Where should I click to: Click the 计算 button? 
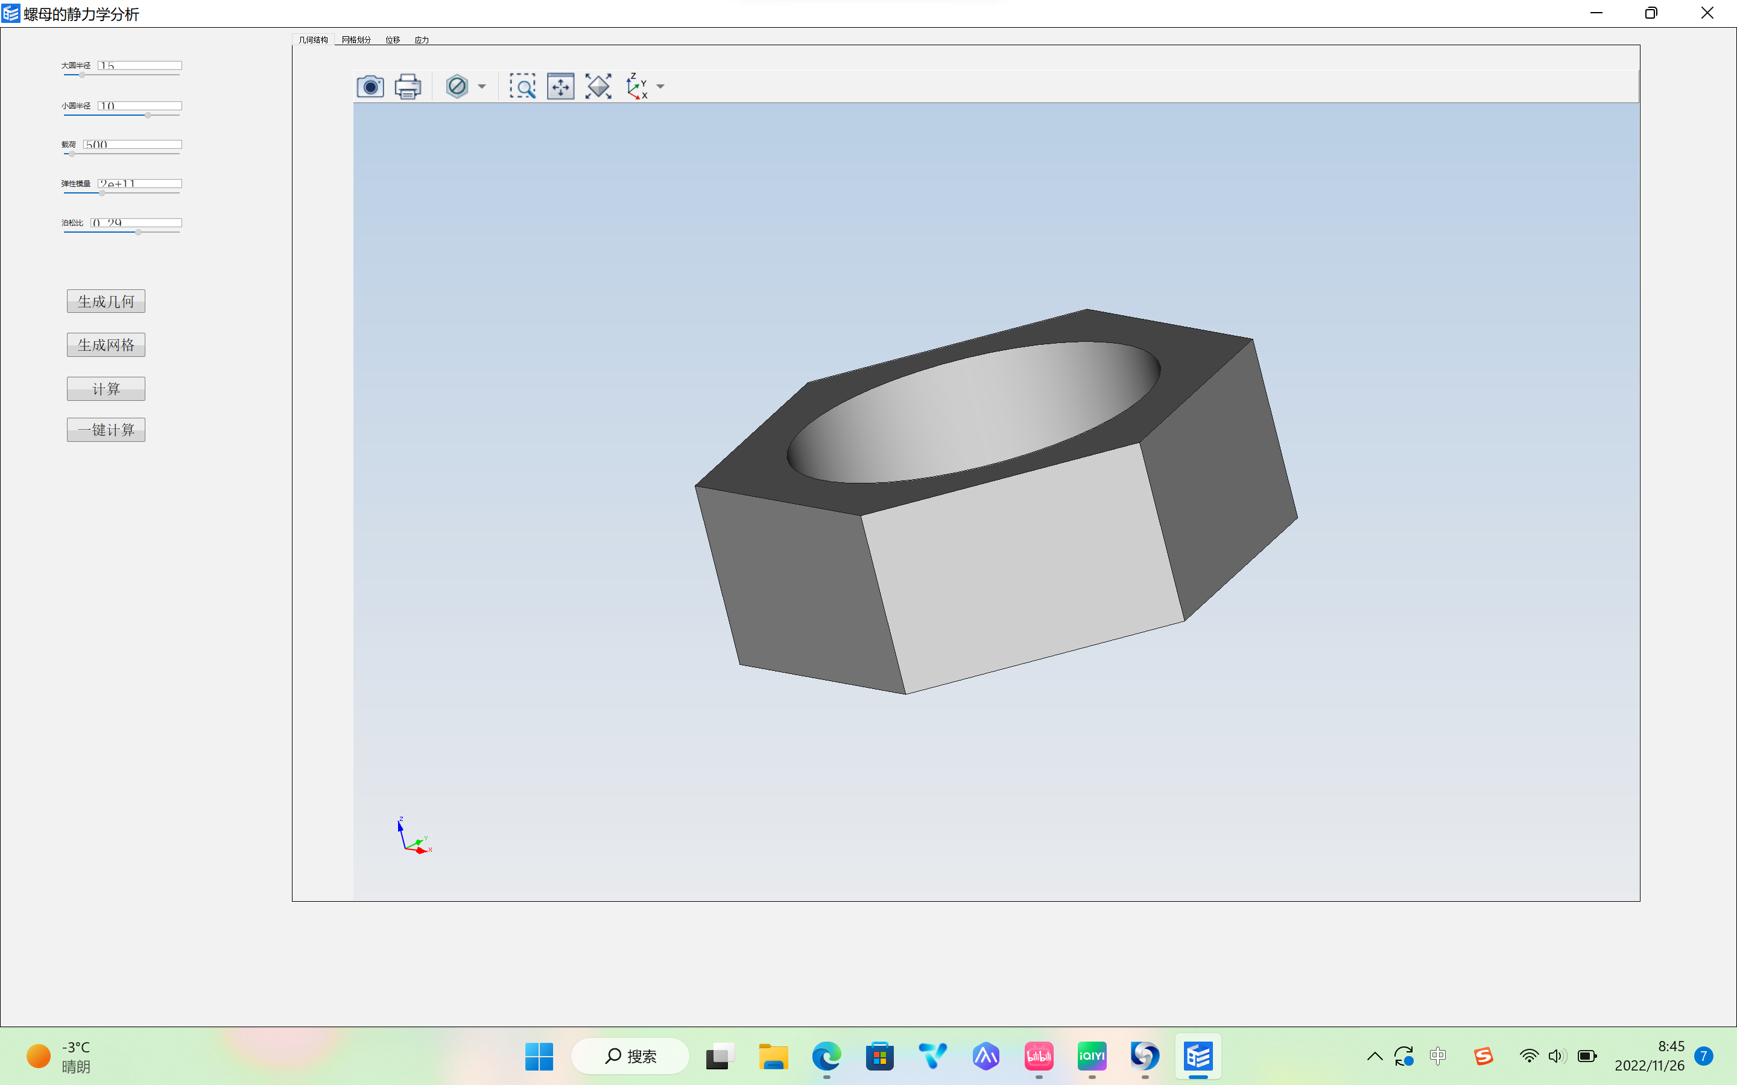click(x=106, y=389)
